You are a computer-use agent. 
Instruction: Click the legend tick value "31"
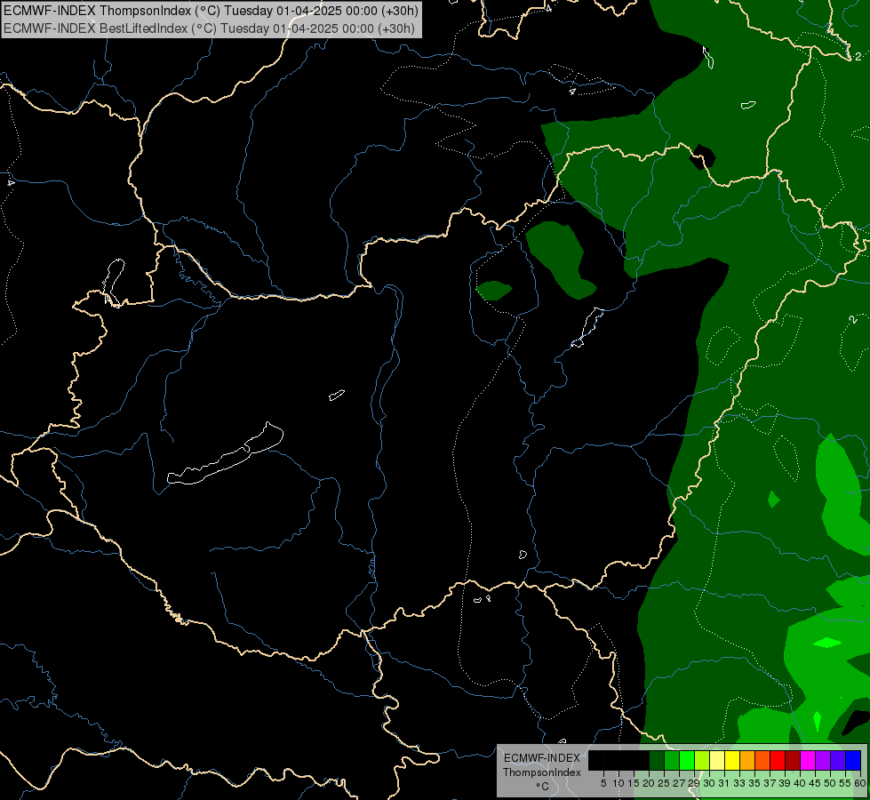coord(724,783)
